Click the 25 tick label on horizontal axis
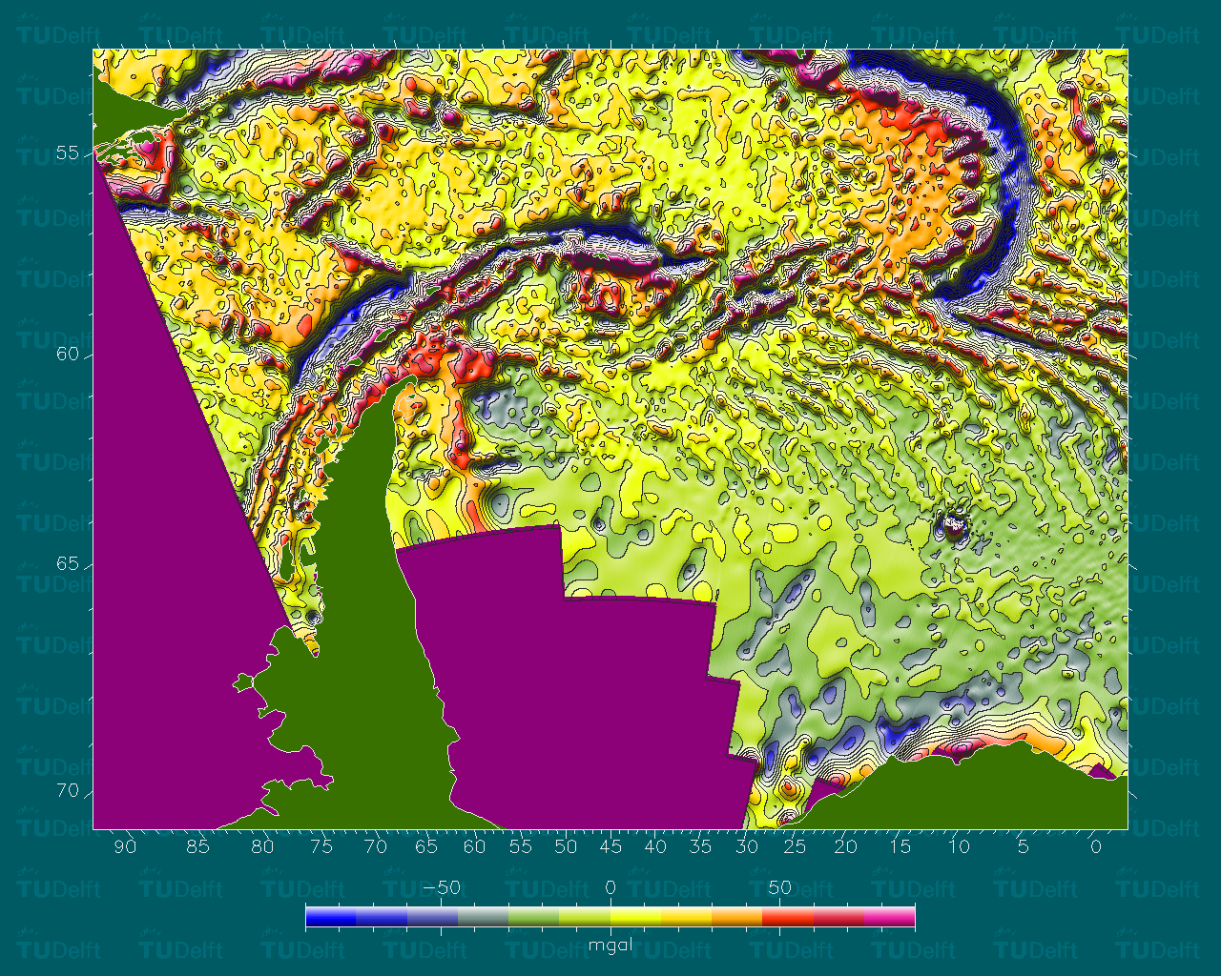Screen dimensions: 1221x976 point(795,846)
